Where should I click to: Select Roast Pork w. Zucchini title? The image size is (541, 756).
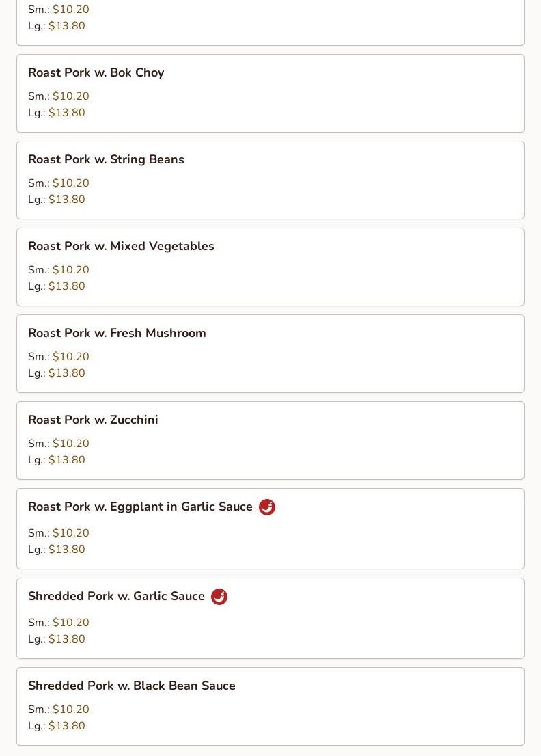point(93,420)
